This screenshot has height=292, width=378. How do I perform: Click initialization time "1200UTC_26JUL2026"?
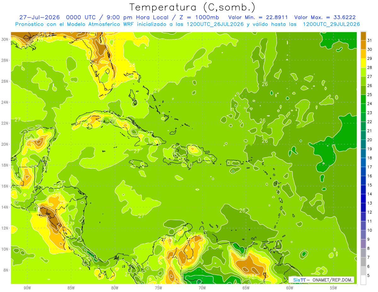(x=214, y=24)
